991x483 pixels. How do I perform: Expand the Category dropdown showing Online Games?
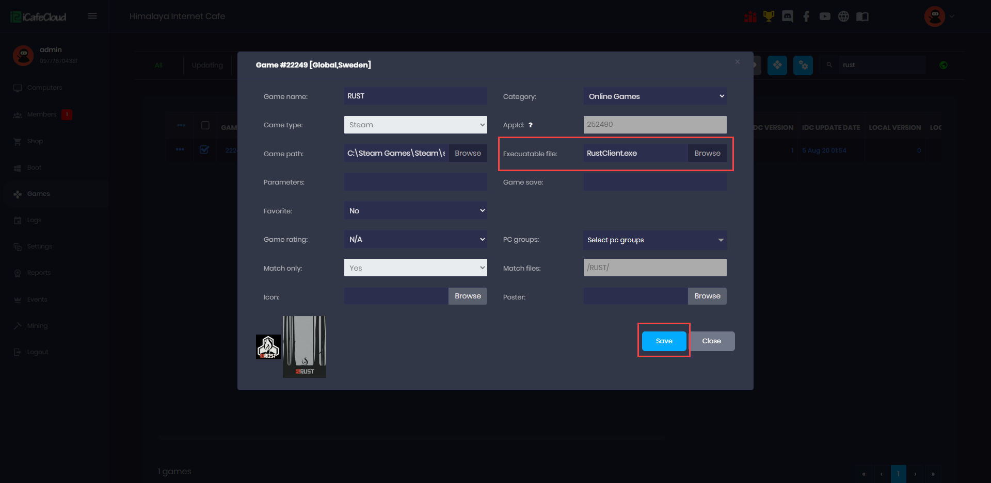point(655,96)
